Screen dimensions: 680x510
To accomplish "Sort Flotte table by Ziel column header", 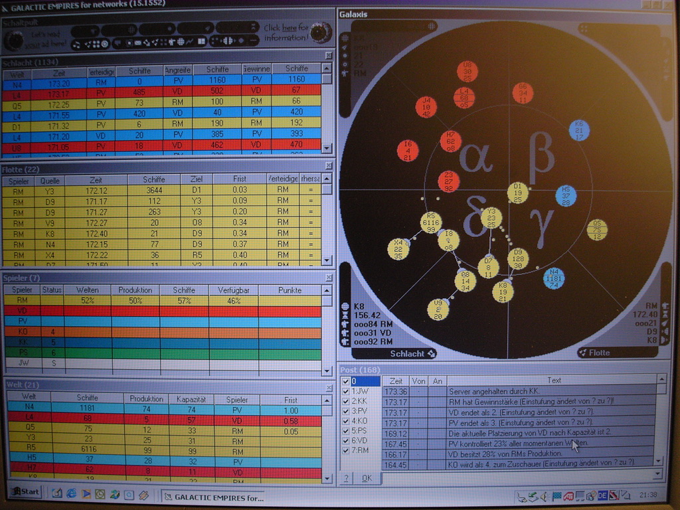I will 196,179.
